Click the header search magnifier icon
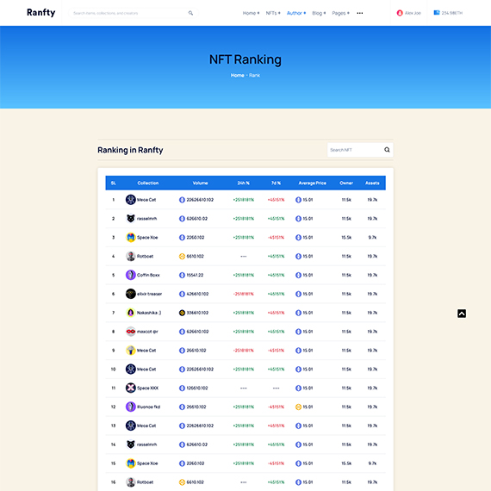This screenshot has height=491, width=491. point(190,13)
